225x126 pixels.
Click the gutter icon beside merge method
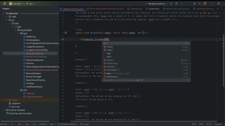(x=66, y=33)
